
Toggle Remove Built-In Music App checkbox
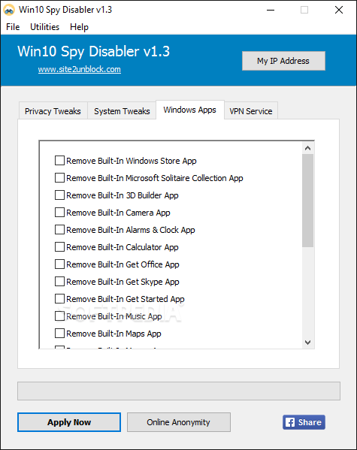pos(59,316)
